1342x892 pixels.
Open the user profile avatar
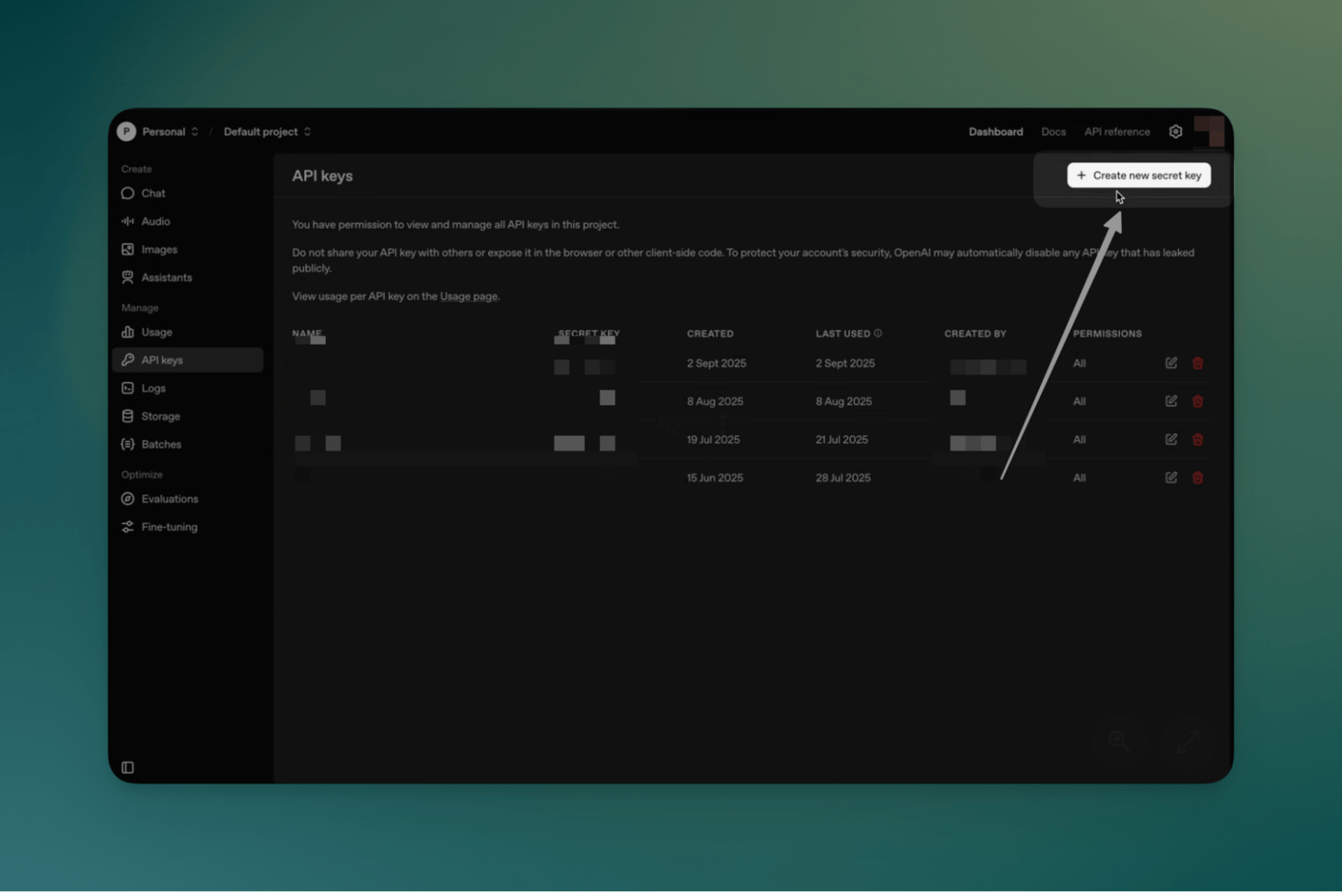tap(1209, 131)
